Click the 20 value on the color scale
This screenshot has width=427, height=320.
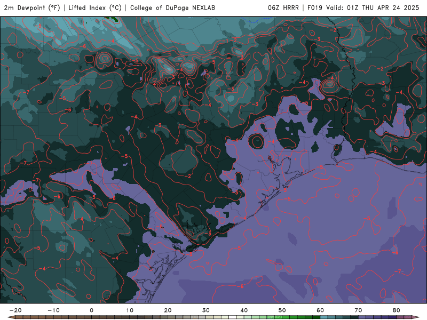click(168, 310)
